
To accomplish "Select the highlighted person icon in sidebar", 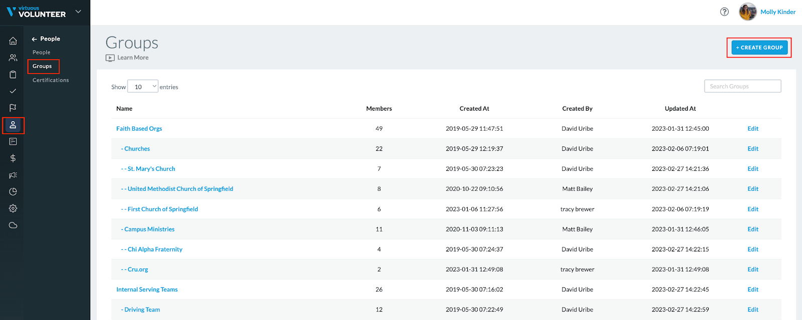I will (x=13, y=125).
